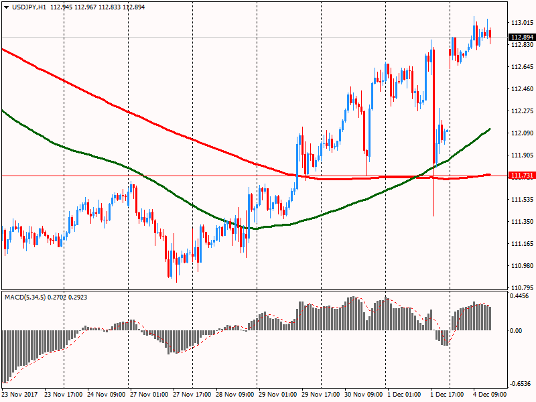The height and width of the screenshot is (402, 536).
Task: Select the 112.830 price scale value
Action: pos(522,45)
